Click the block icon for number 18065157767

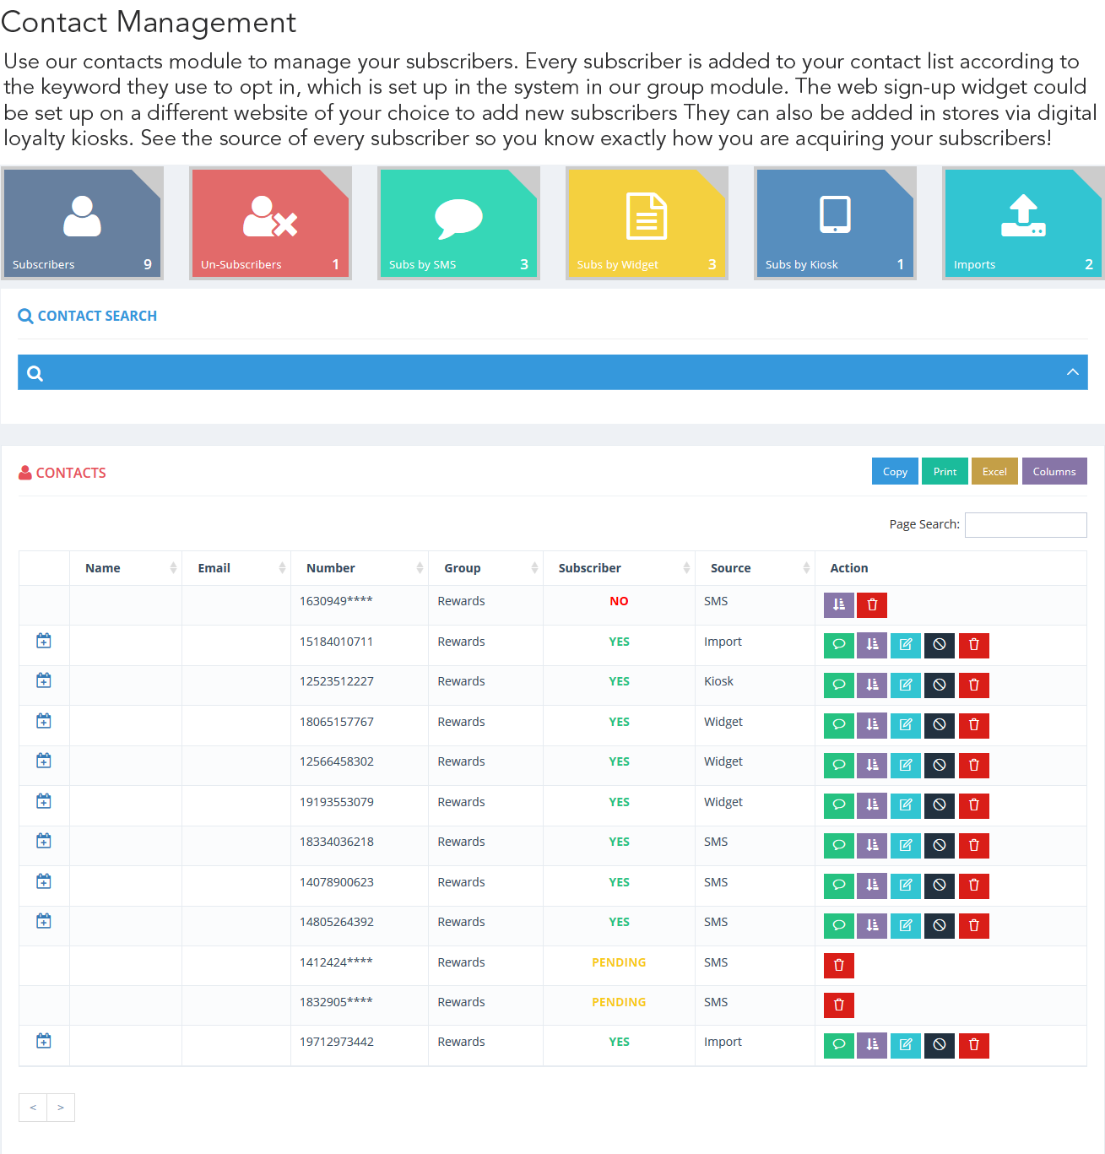click(x=939, y=725)
